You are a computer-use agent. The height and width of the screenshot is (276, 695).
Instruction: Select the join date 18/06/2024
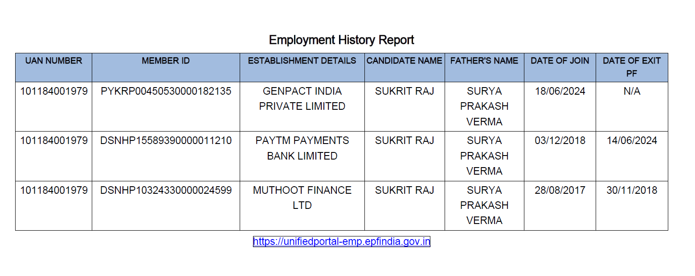(560, 91)
